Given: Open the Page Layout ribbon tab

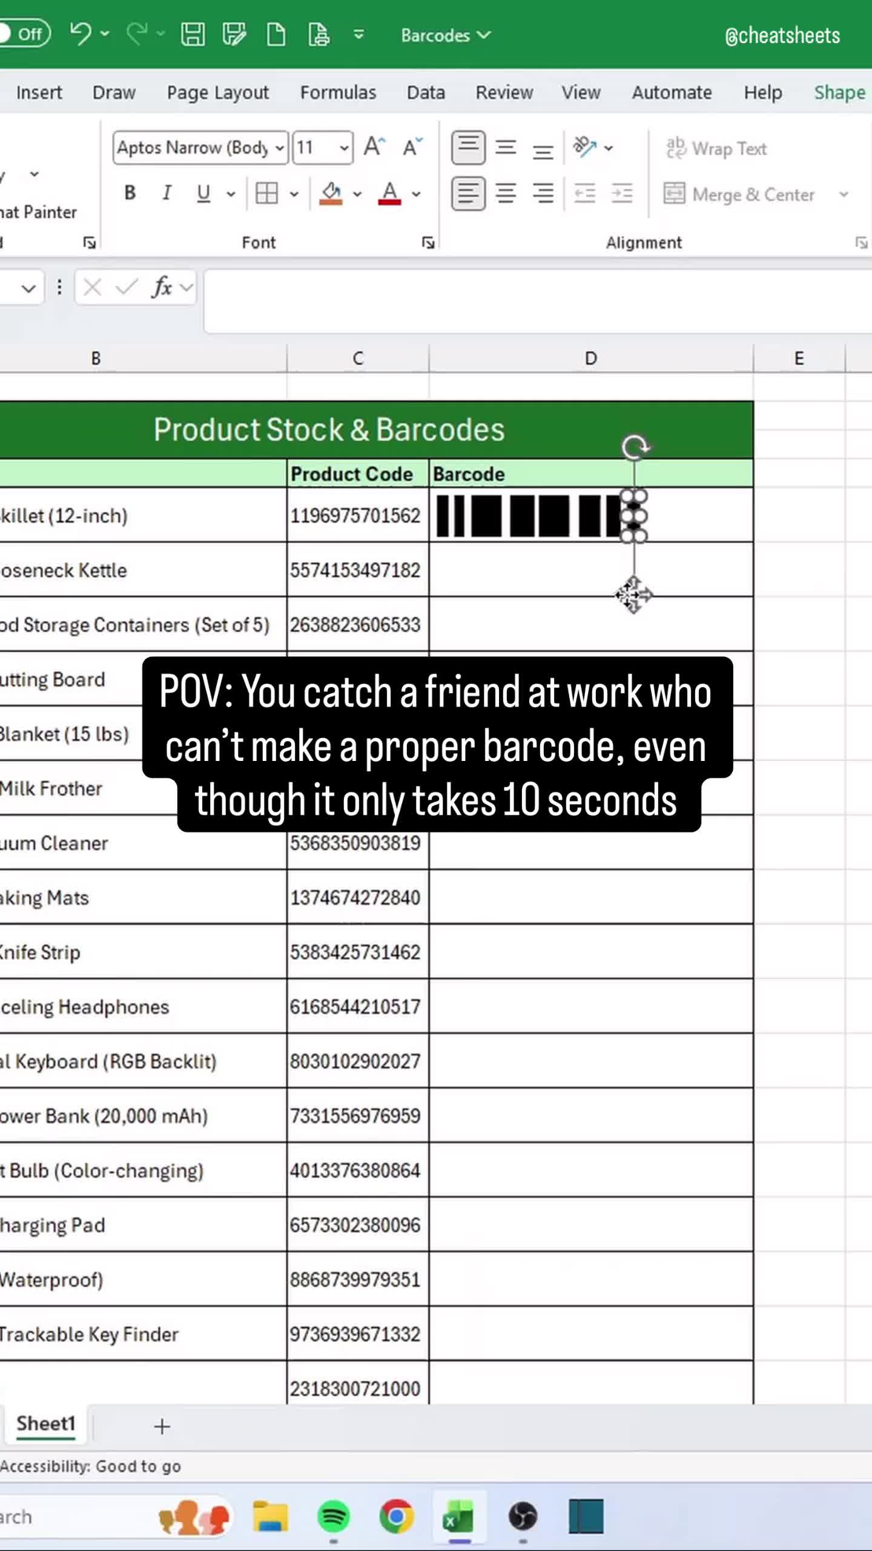Looking at the screenshot, I should tap(217, 92).
